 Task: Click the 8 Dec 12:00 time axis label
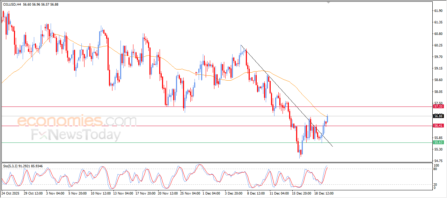256,193
